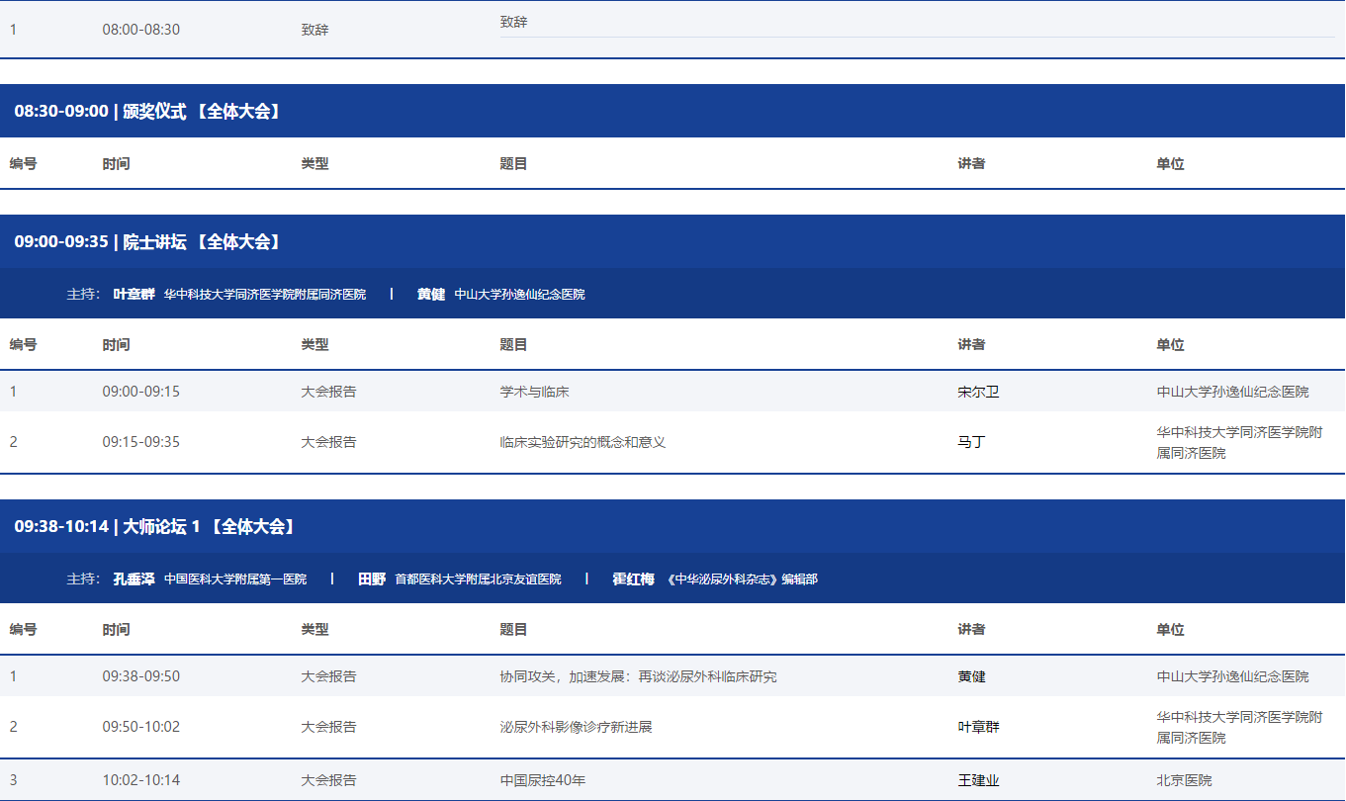Click host name 孔垂泽
The width and height of the screenshot is (1346, 801).
click(x=134, y=579)
